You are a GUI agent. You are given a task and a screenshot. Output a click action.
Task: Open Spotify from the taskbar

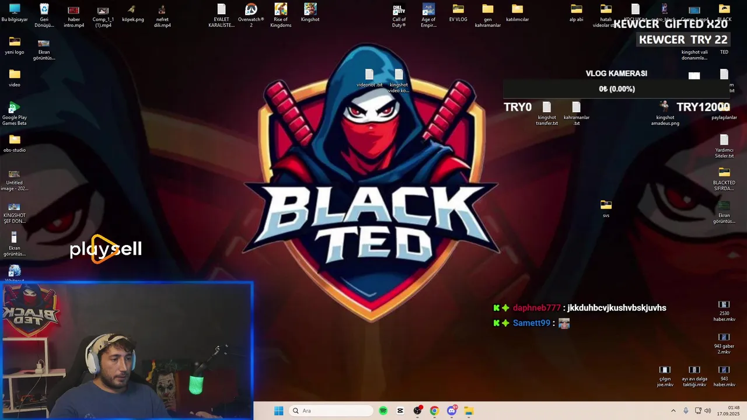coord(383,411)
